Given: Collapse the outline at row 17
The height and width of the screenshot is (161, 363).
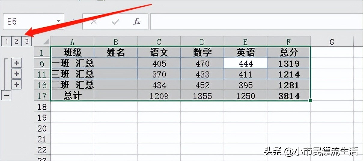Looking at the screenshot, I should coord(6,96).
